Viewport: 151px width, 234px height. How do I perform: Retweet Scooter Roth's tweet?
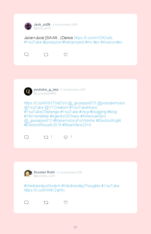click(46, 202)
